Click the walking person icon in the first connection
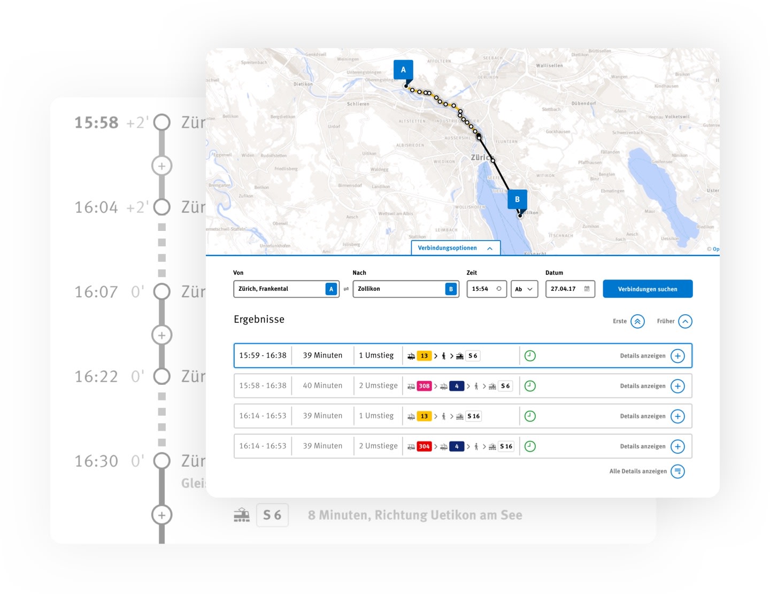The width and height of the screenshot is (770, 596). (x=444, y=355)
